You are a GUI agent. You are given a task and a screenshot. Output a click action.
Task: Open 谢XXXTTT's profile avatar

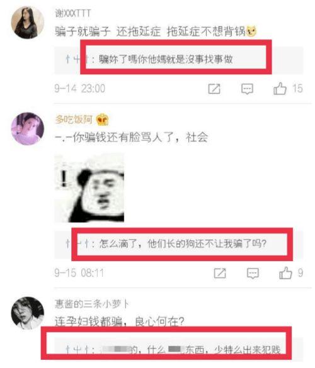click(x=28, y=23)
